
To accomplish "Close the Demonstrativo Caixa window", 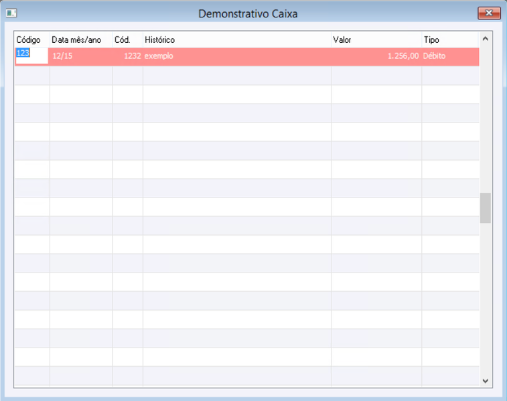I will pos(489,13).
